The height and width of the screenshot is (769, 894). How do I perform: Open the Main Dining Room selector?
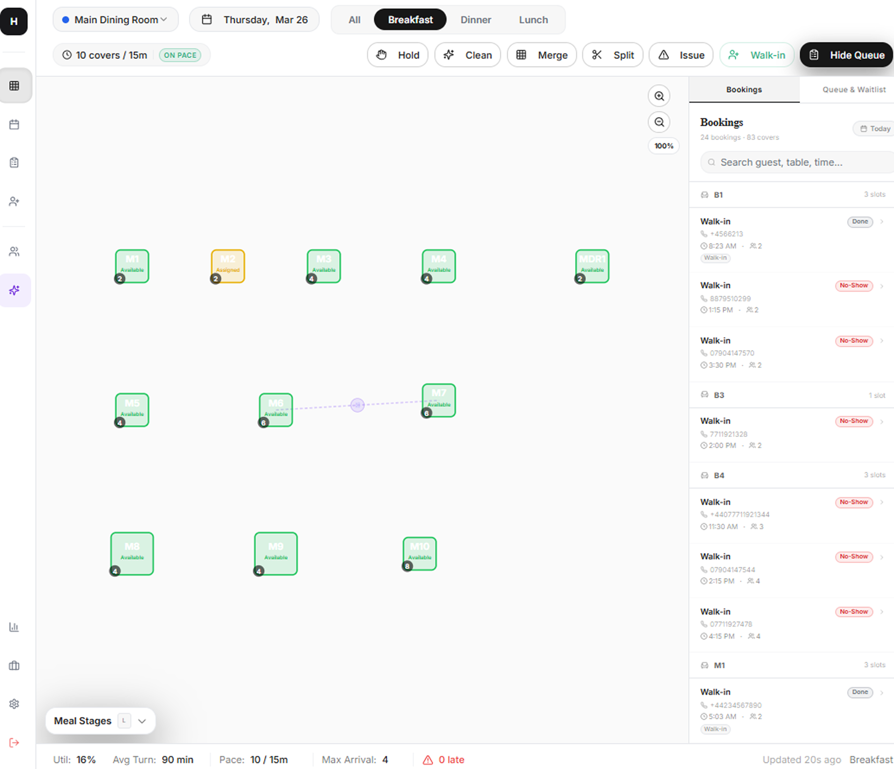click(x=115, y=19)
